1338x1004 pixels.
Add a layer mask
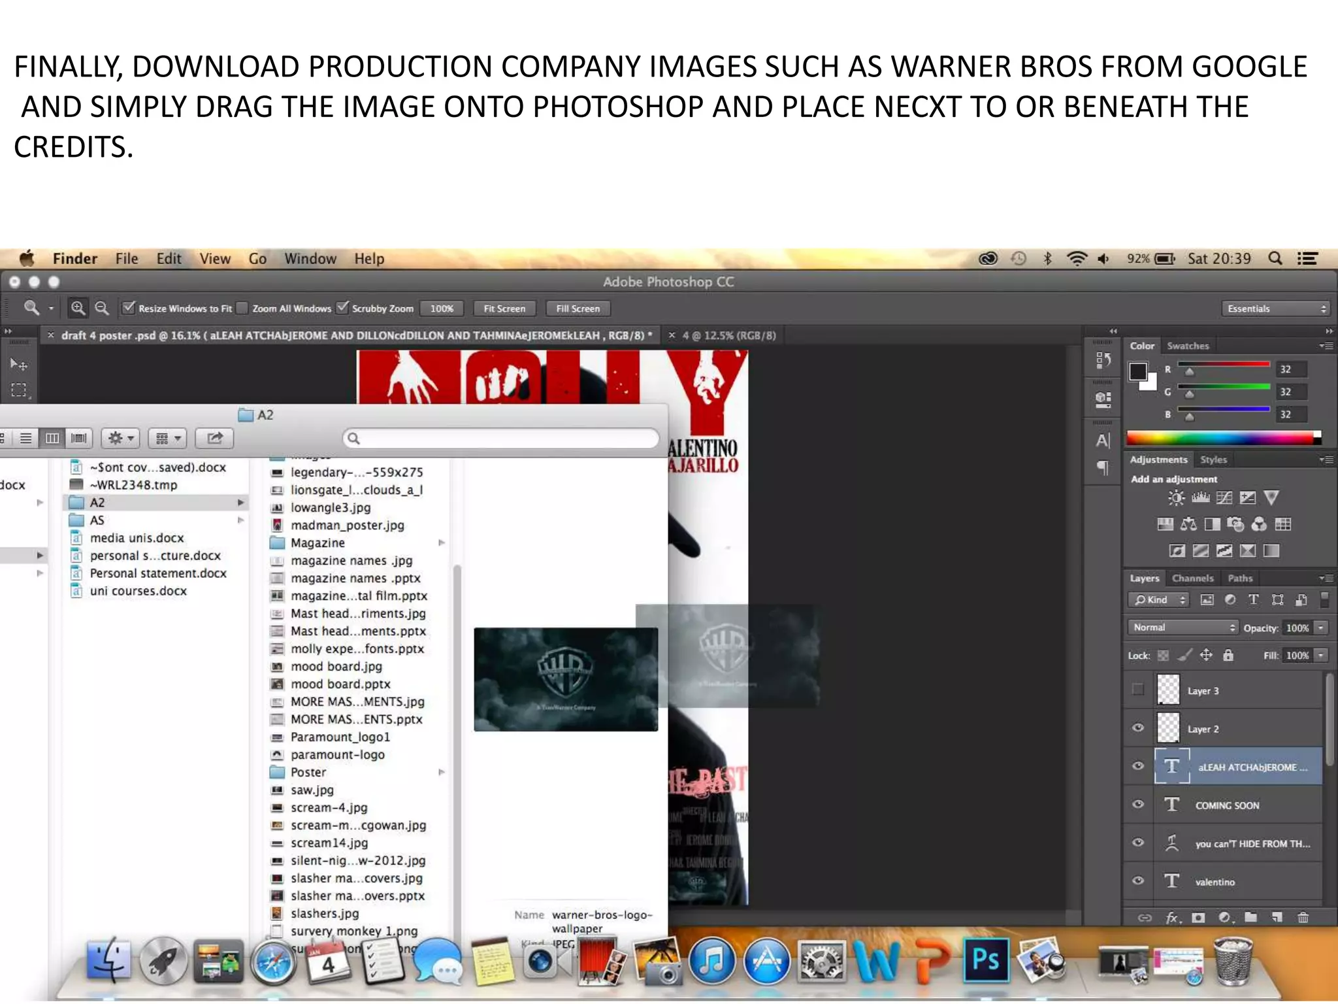click(1198, 918)
